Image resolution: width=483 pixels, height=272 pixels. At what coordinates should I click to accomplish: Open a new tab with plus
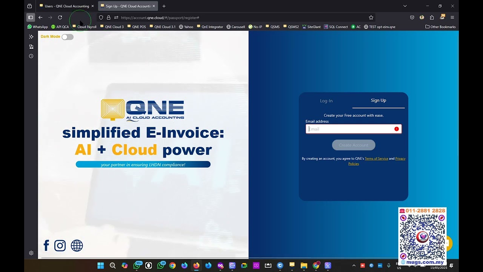(x=164, y=6)
